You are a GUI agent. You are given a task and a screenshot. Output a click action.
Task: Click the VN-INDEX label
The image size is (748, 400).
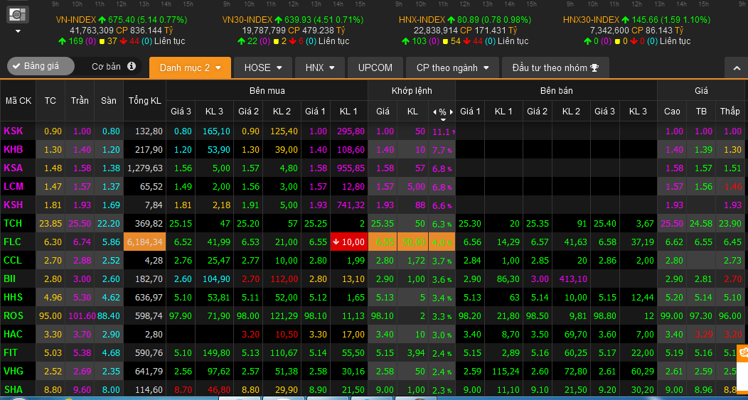(76, 20)
